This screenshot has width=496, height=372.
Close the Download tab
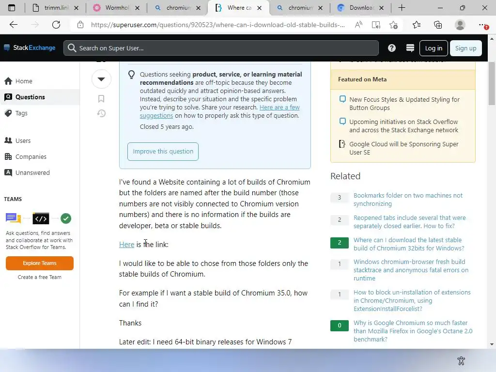pos(382,8)
